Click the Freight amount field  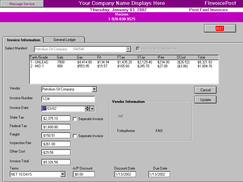(56, 136)
